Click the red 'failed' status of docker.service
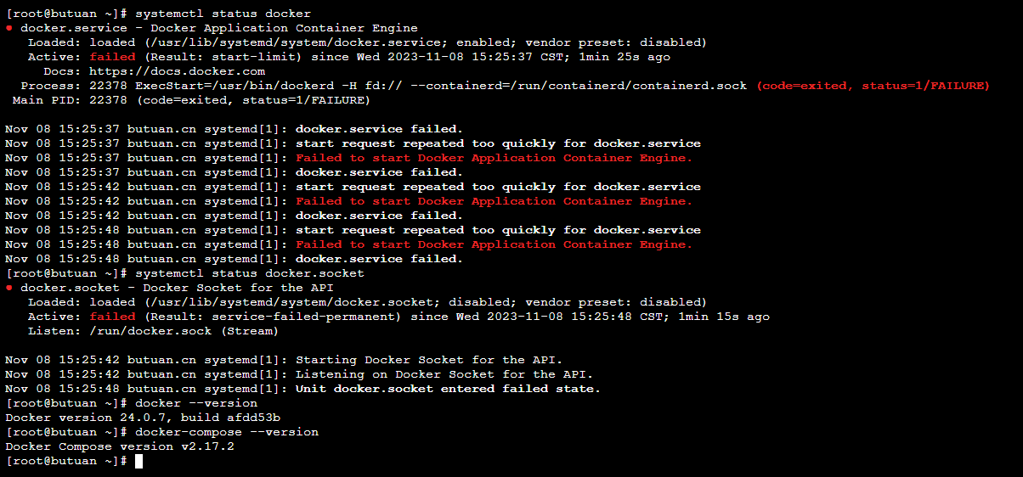Image resolution: width=1023 pixels, height=477 pixels. click(x=112, y=57)
